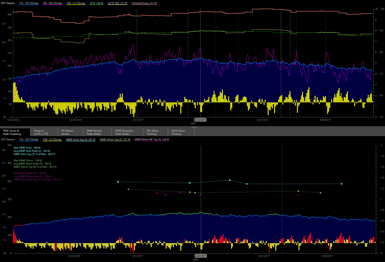Select the PD Metrics Review tab
This screenshot has height=262, width=385.
click(x=68, y=132)
